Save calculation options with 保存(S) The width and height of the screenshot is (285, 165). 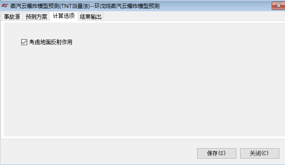pos(217,153)
